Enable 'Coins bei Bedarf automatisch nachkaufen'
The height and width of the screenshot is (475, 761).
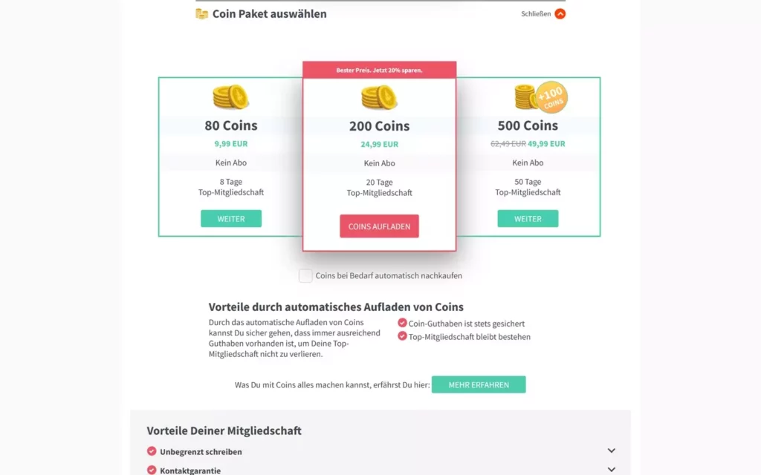[x=305, y=275]
